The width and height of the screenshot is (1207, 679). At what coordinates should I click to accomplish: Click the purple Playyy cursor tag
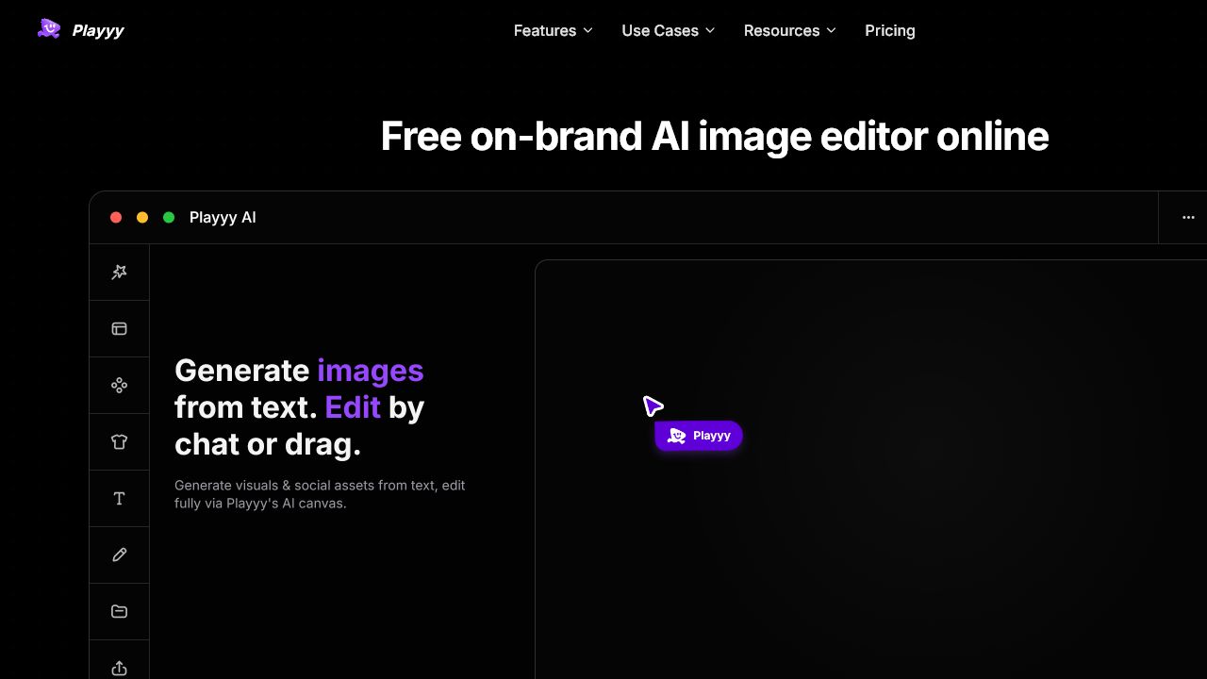pyautogui.click(x=699, y=436)
